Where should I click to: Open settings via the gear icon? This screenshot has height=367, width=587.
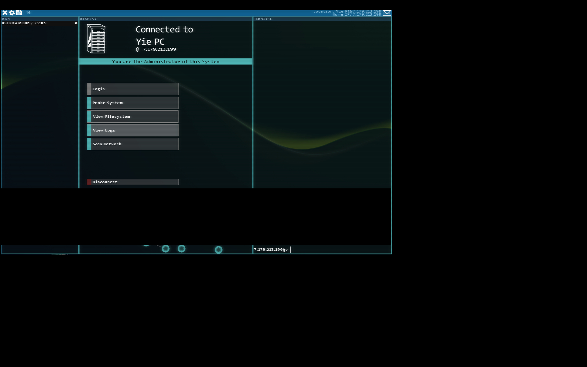pyautogui.click(x=12, y=13)
